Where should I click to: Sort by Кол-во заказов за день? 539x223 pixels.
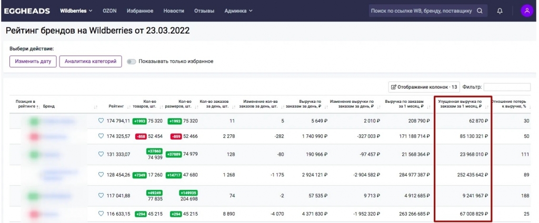[x=234, y=107]
